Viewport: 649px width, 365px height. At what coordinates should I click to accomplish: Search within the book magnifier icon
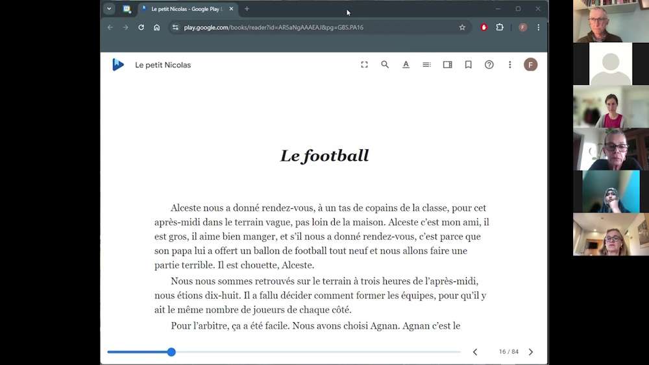(385, 64)
